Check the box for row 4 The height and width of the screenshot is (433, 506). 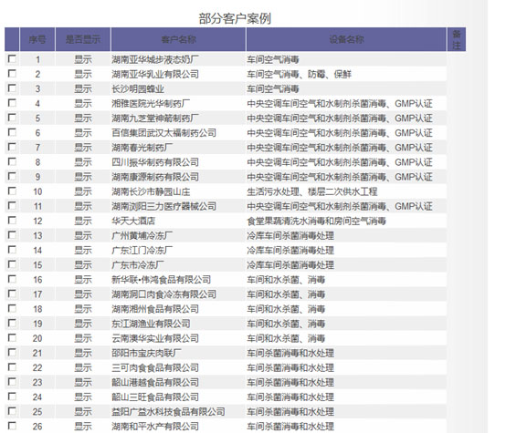coord(12,103)
